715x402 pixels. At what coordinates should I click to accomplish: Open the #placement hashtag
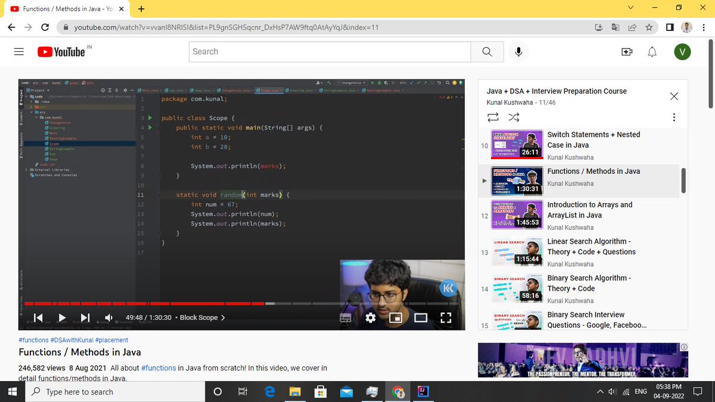pyautogui.click(x=111, y=340)
